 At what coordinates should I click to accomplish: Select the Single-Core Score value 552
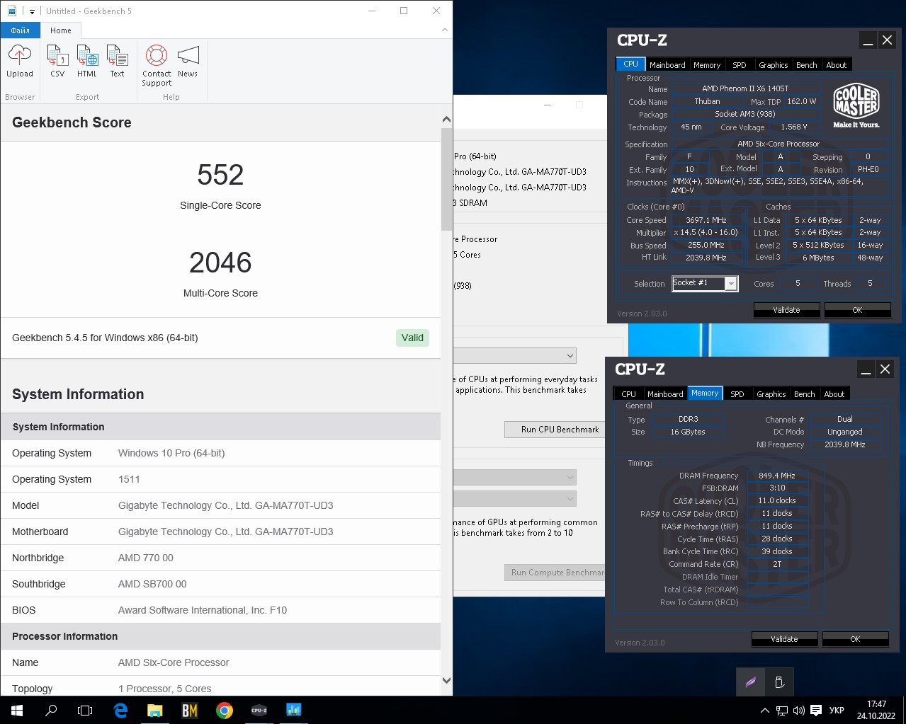[x=220, y=175]
